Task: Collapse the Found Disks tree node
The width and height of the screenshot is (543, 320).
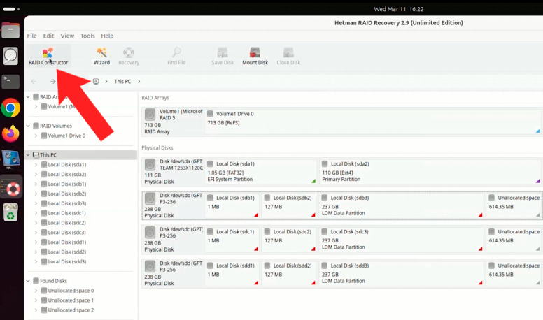Action: click(28, 281)
